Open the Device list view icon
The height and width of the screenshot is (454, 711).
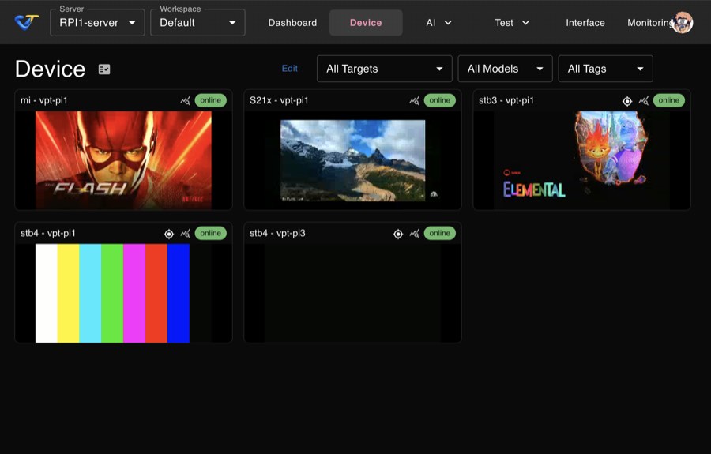pos(104,69)
